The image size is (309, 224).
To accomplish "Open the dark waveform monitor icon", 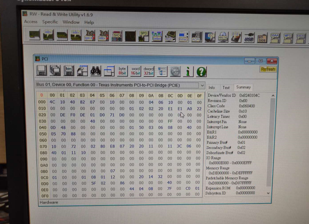I will point(130,36).
